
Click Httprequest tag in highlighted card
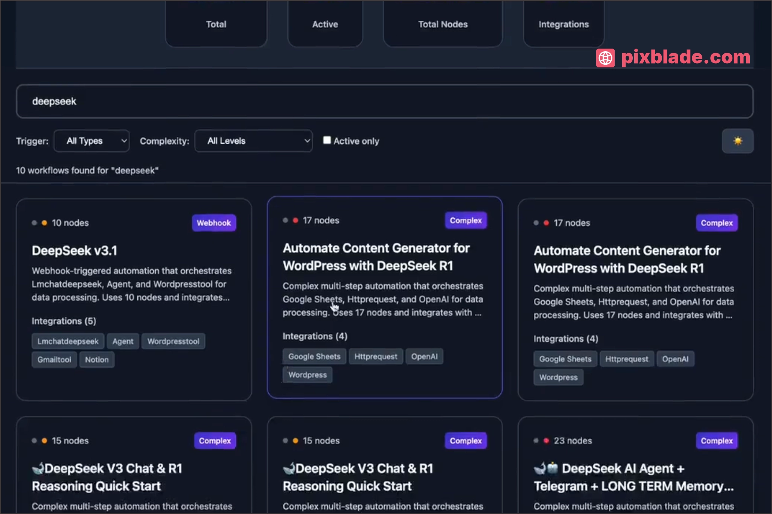click(x=376, y=356)
